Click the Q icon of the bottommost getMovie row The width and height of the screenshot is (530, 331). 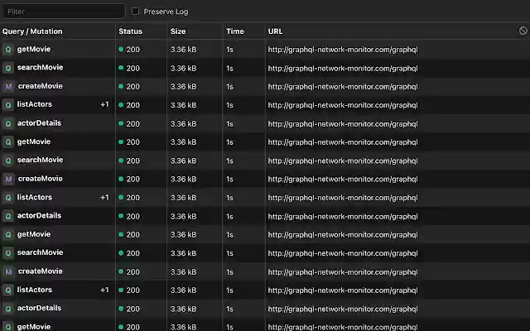click(x=8, y=327)
